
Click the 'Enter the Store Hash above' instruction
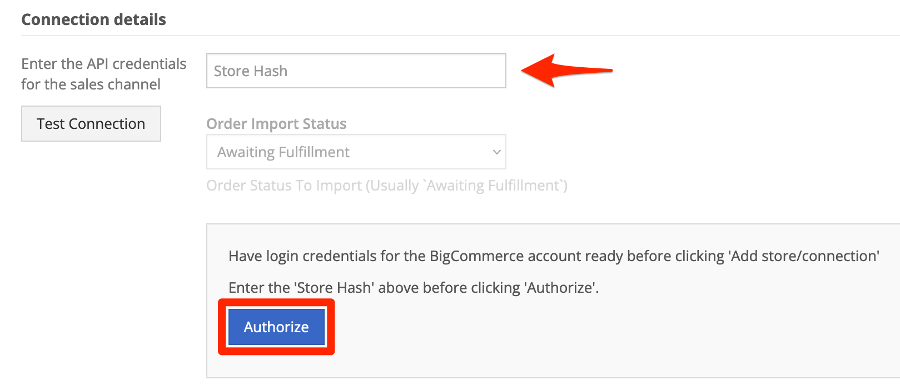(414, 288)
